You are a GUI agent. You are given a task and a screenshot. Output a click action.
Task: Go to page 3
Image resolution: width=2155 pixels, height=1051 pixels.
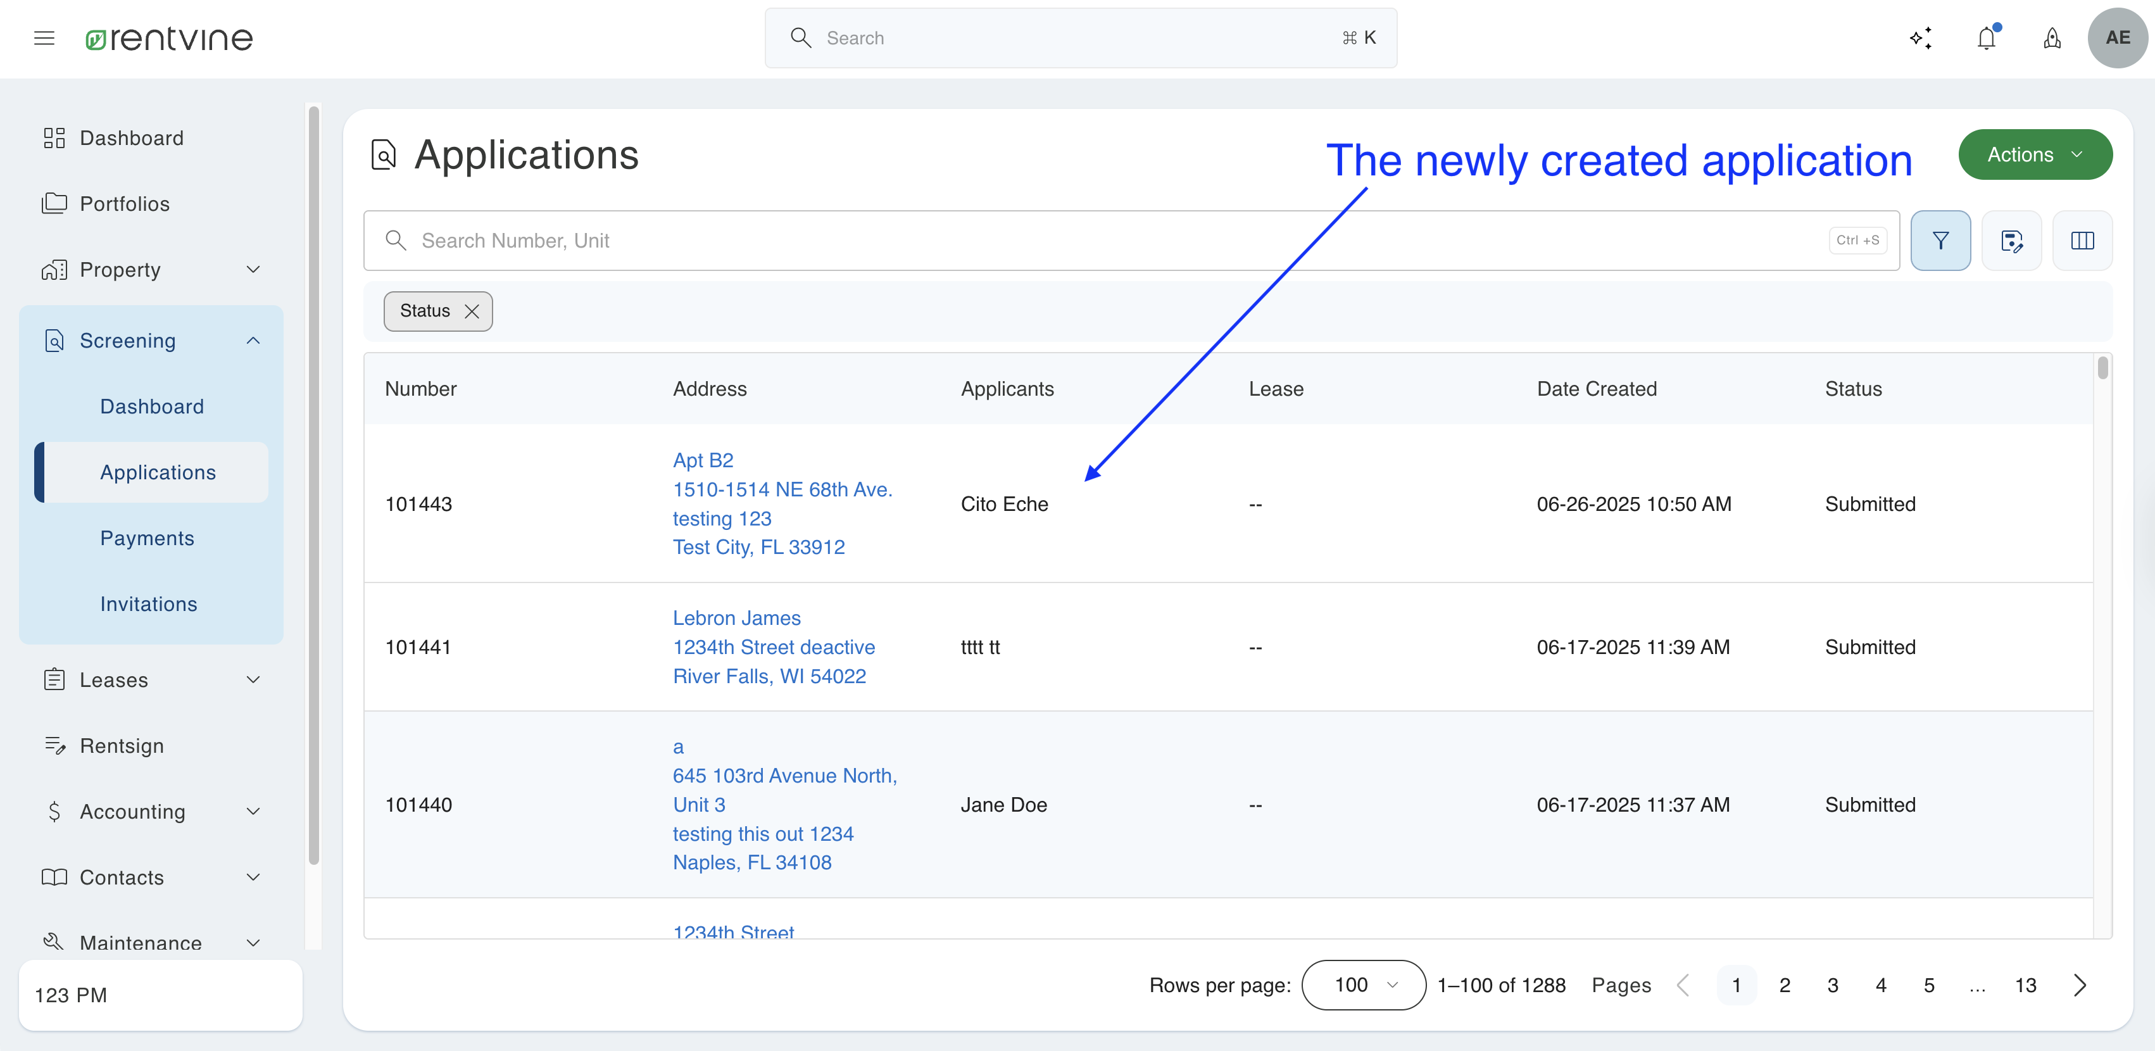pos(1832,985)
